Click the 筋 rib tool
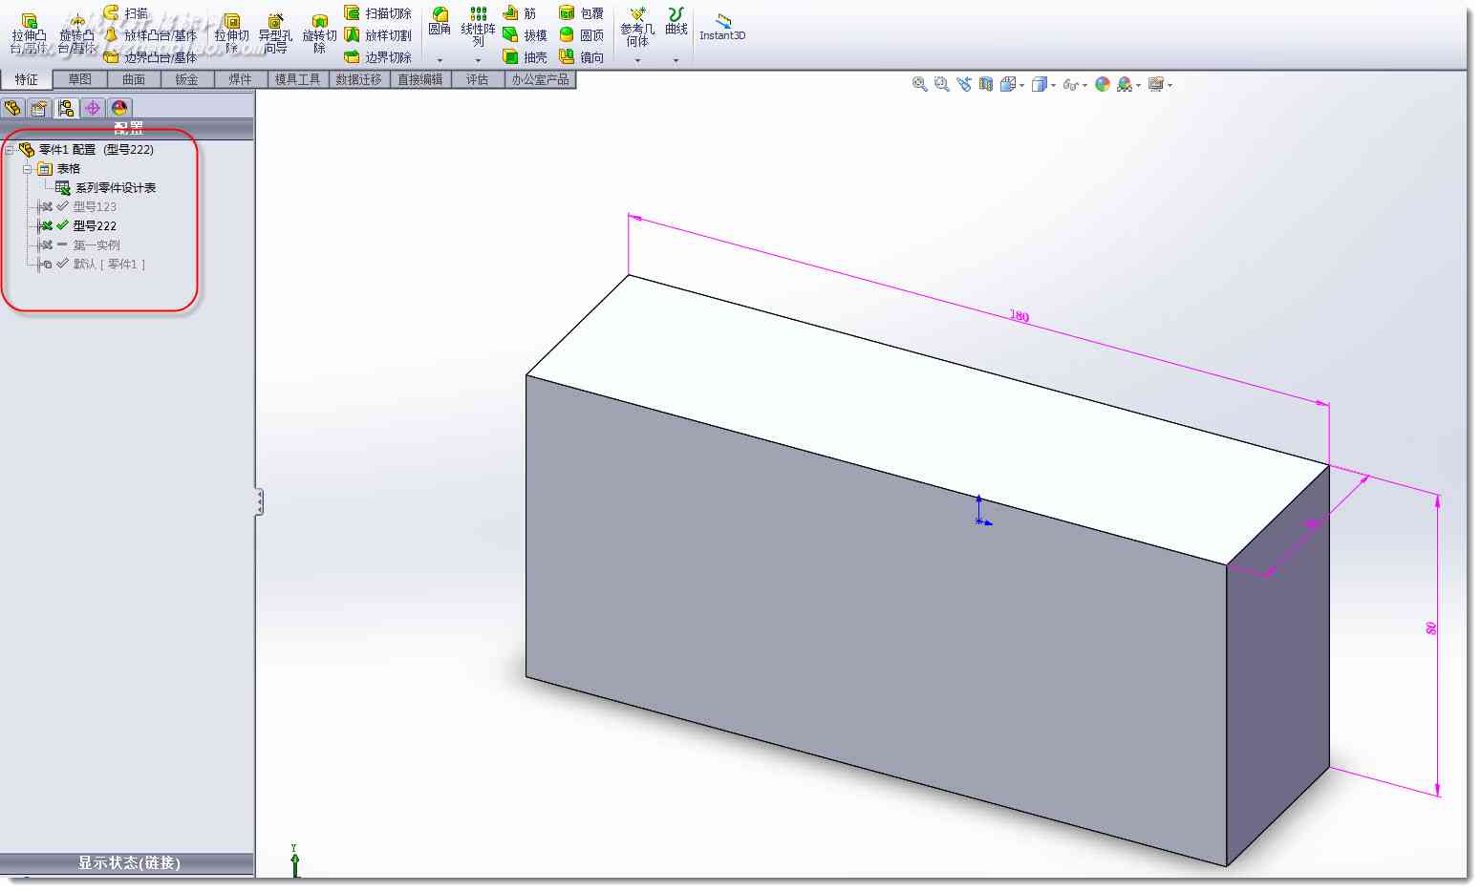The width and height of the screenshot is (1481, 892). (520, 12)
